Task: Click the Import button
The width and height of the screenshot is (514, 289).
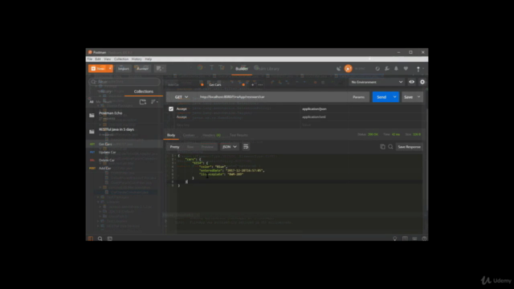Action: (123, 68)
